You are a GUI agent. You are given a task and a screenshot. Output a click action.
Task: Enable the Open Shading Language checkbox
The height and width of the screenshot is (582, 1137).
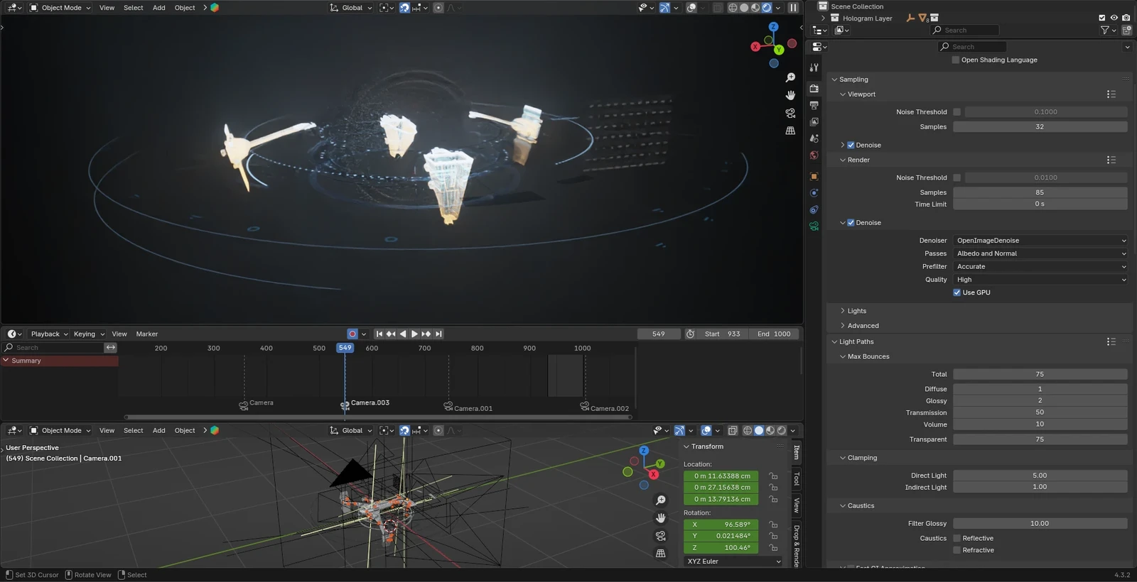(x=956, y=60)
